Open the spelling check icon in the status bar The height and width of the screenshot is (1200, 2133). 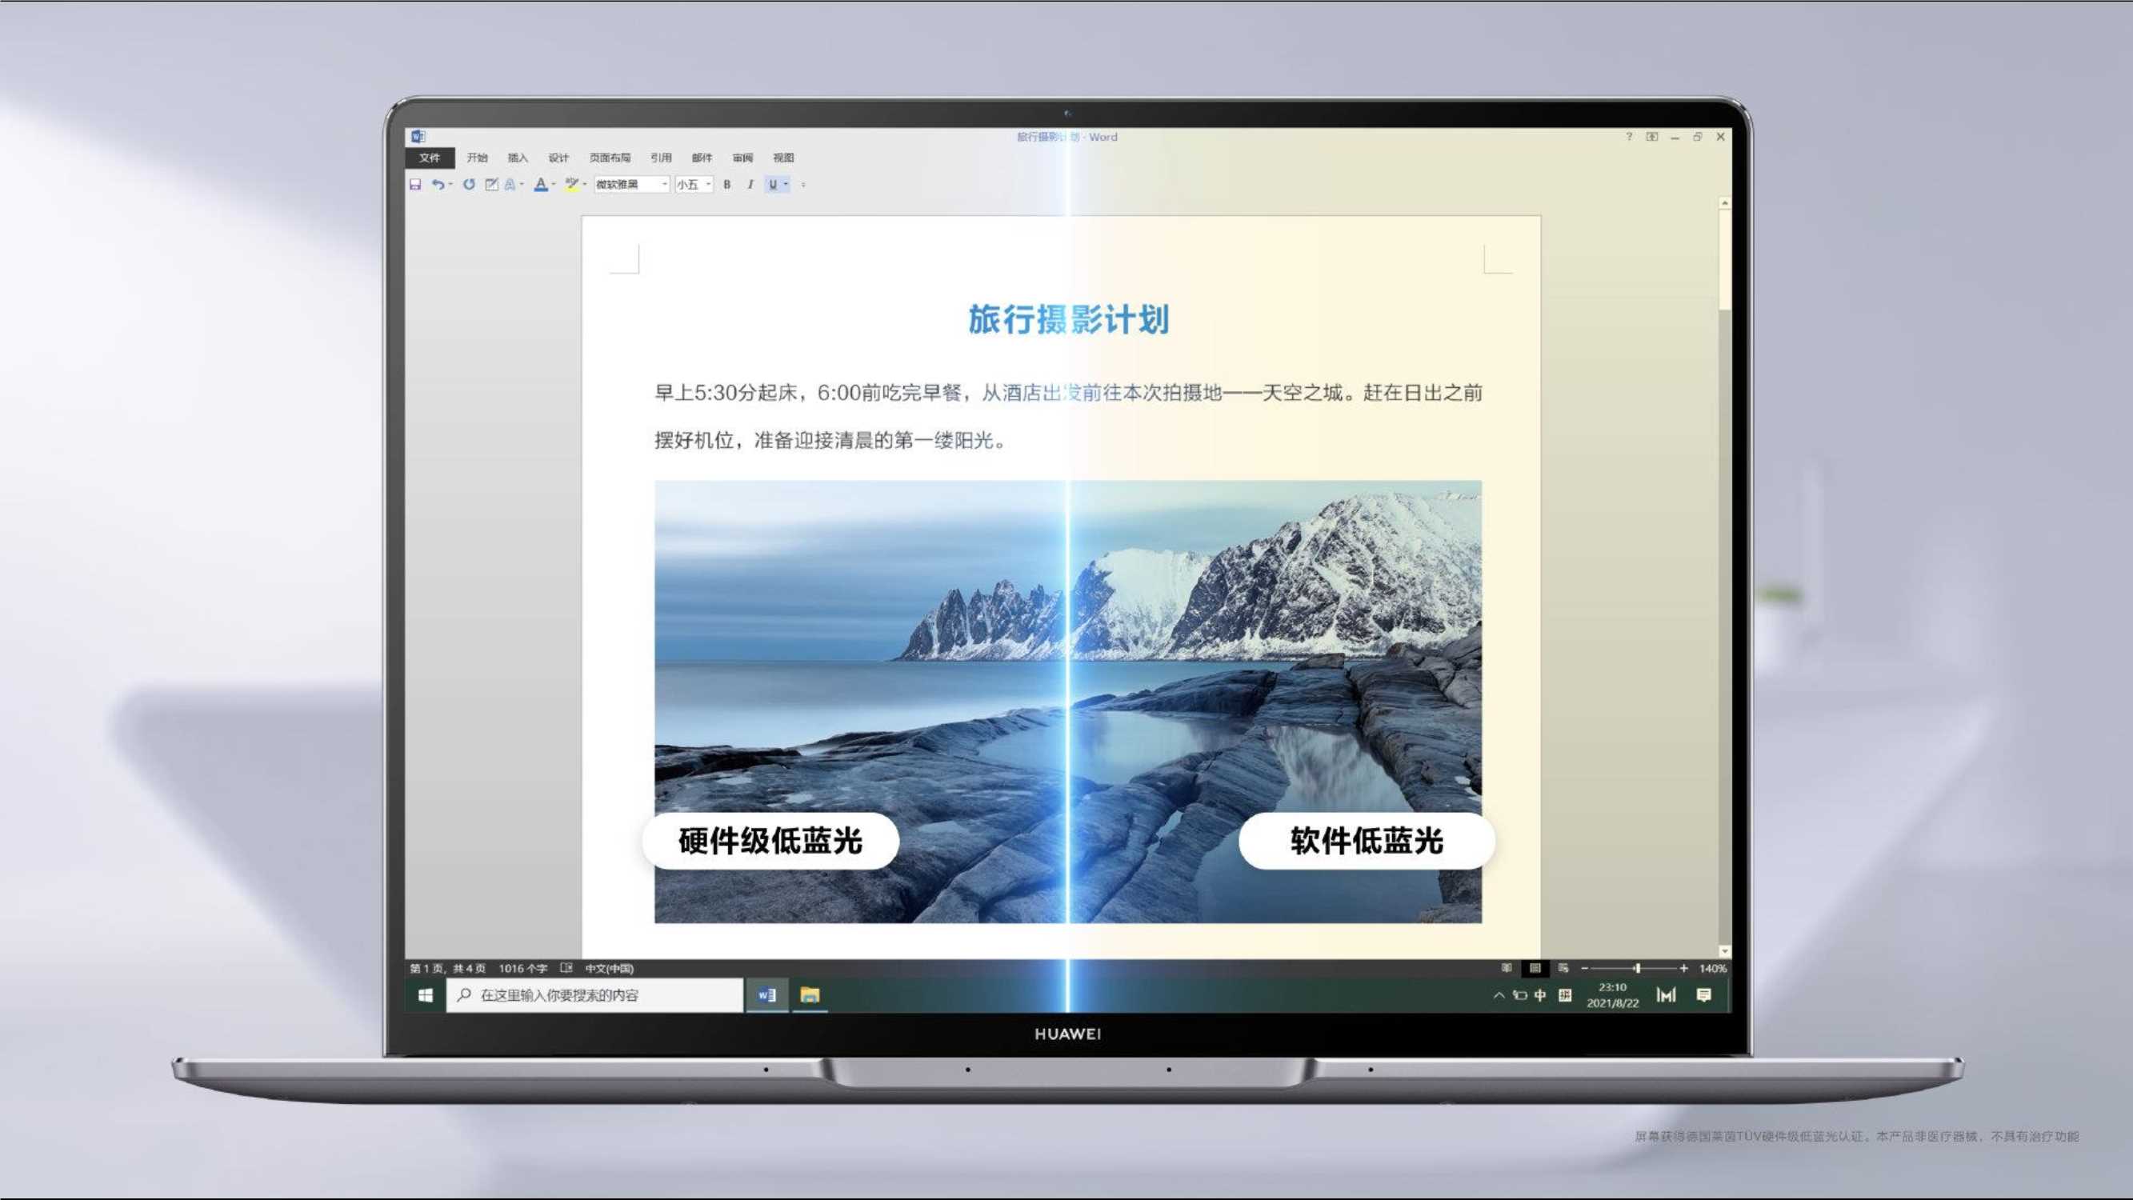tap(567, 968)
